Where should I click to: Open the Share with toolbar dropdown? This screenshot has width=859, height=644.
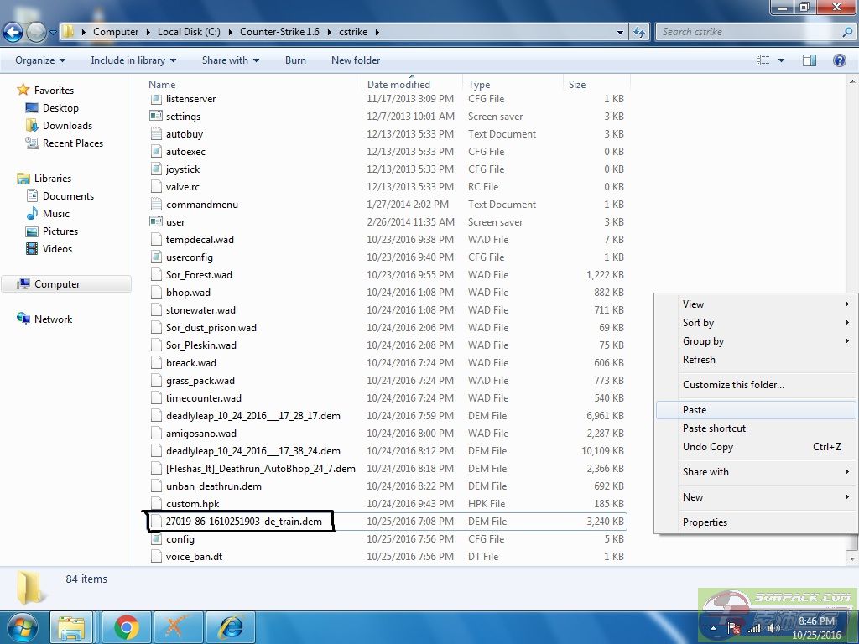[x=230, y=60]
